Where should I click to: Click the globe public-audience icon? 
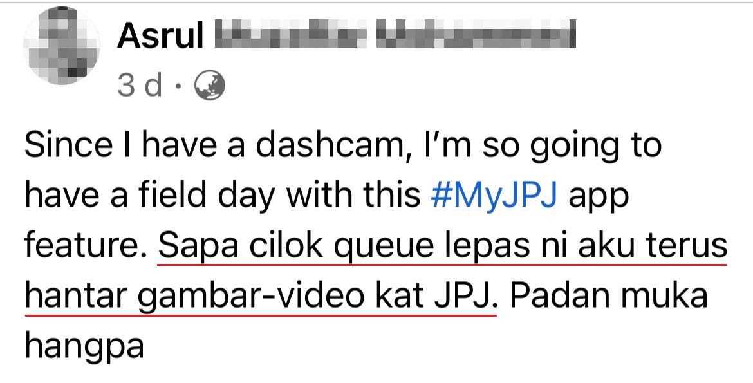tap(209, 85)
